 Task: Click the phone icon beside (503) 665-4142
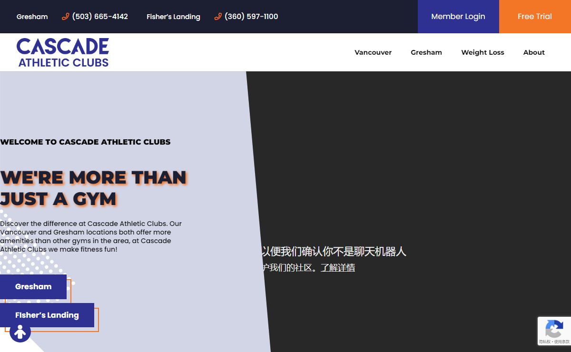(66, 17)
